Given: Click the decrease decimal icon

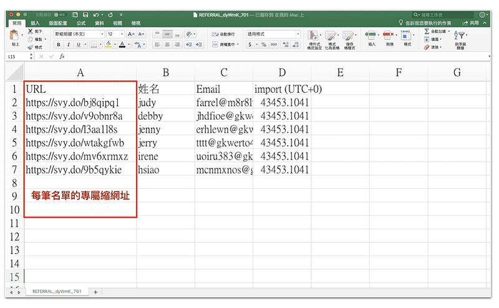Looking at the screenshot, I should tap(296, 44).
